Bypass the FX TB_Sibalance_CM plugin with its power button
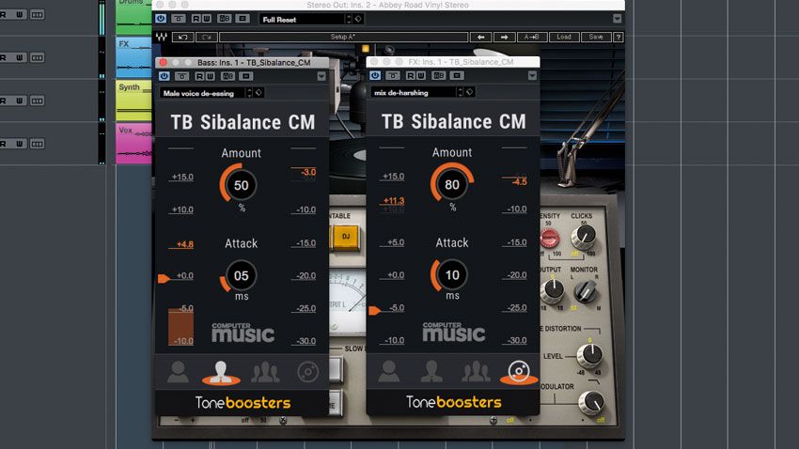799x449 pixels. [x=375, y=75]
